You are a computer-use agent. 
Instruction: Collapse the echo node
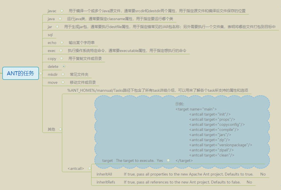point(62,43)
